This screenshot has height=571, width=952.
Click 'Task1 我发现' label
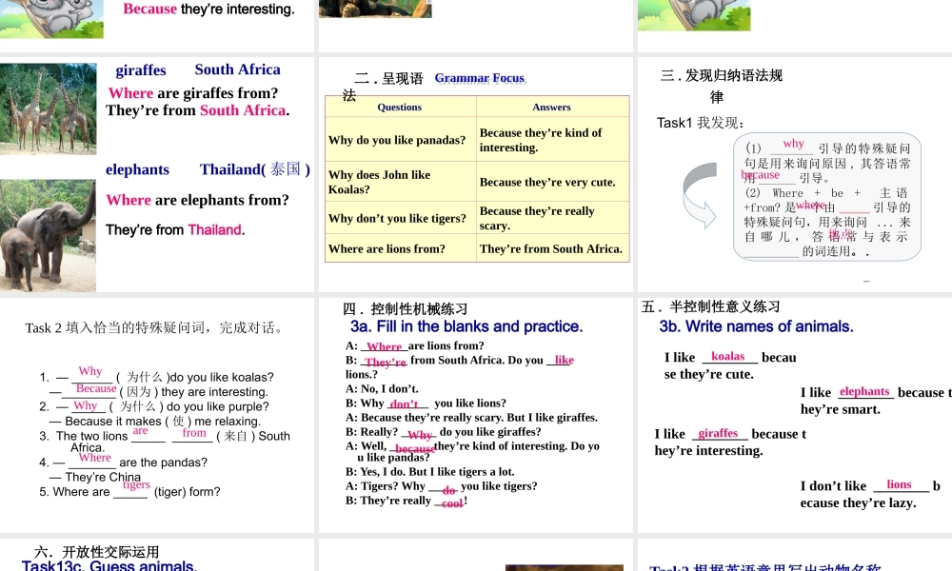point(701,123)
